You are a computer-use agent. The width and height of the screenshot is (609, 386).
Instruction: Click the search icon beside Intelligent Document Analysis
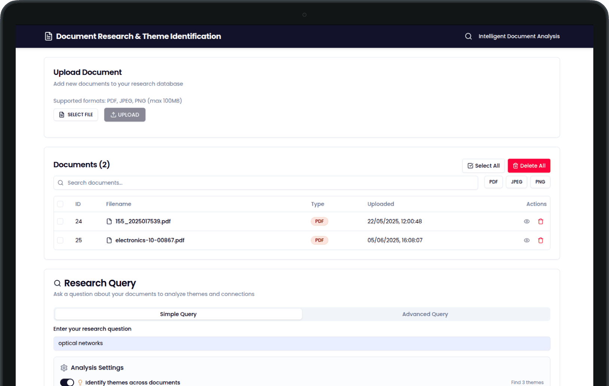click(x=468, y=36)
